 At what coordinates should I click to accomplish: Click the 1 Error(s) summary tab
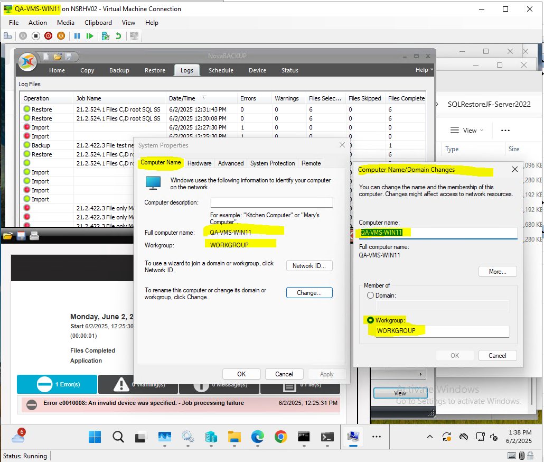[57, 384]
